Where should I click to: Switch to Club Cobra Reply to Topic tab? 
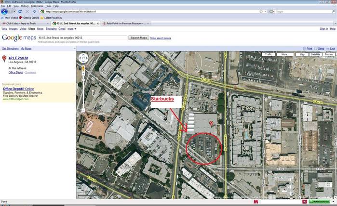[x=24, y=23]
